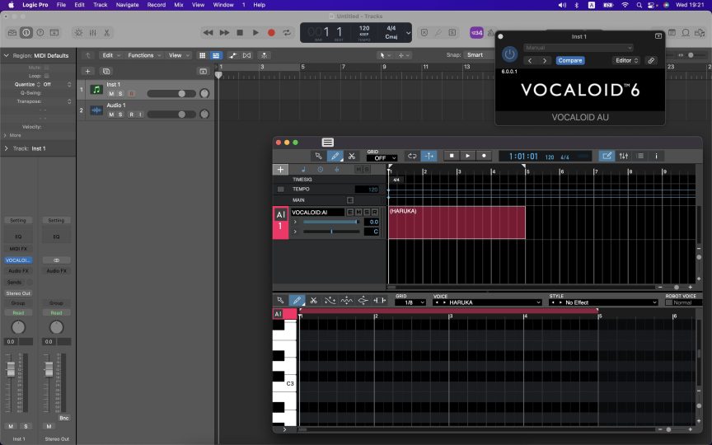Open Logic Pro Smart Controls button

(78, 33)
